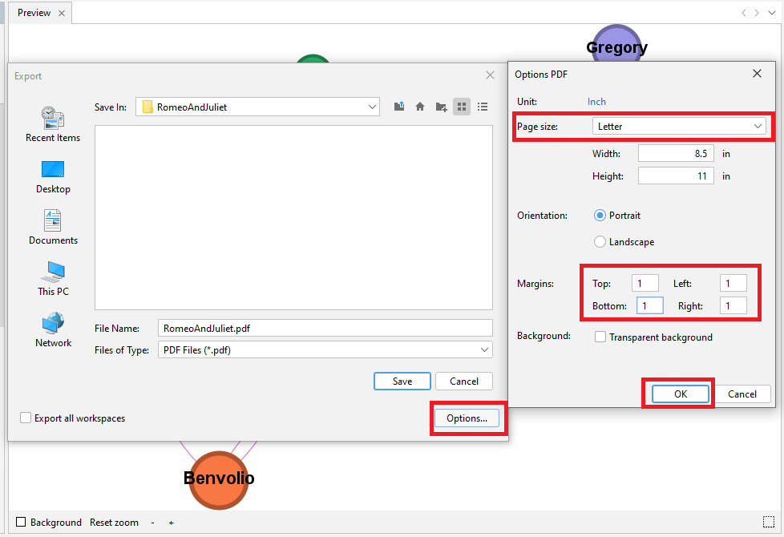Viewport: 784px width, 537px height.
Task: Toggle the Background checkbox at the bottom
Action: (22, 522)
